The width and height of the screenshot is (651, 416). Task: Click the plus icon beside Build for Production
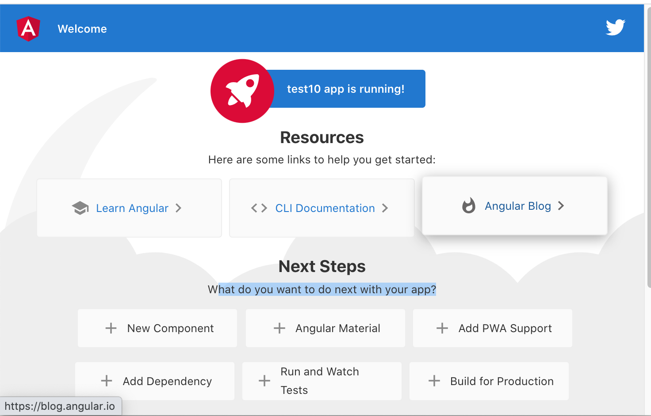tap(434, 381)
